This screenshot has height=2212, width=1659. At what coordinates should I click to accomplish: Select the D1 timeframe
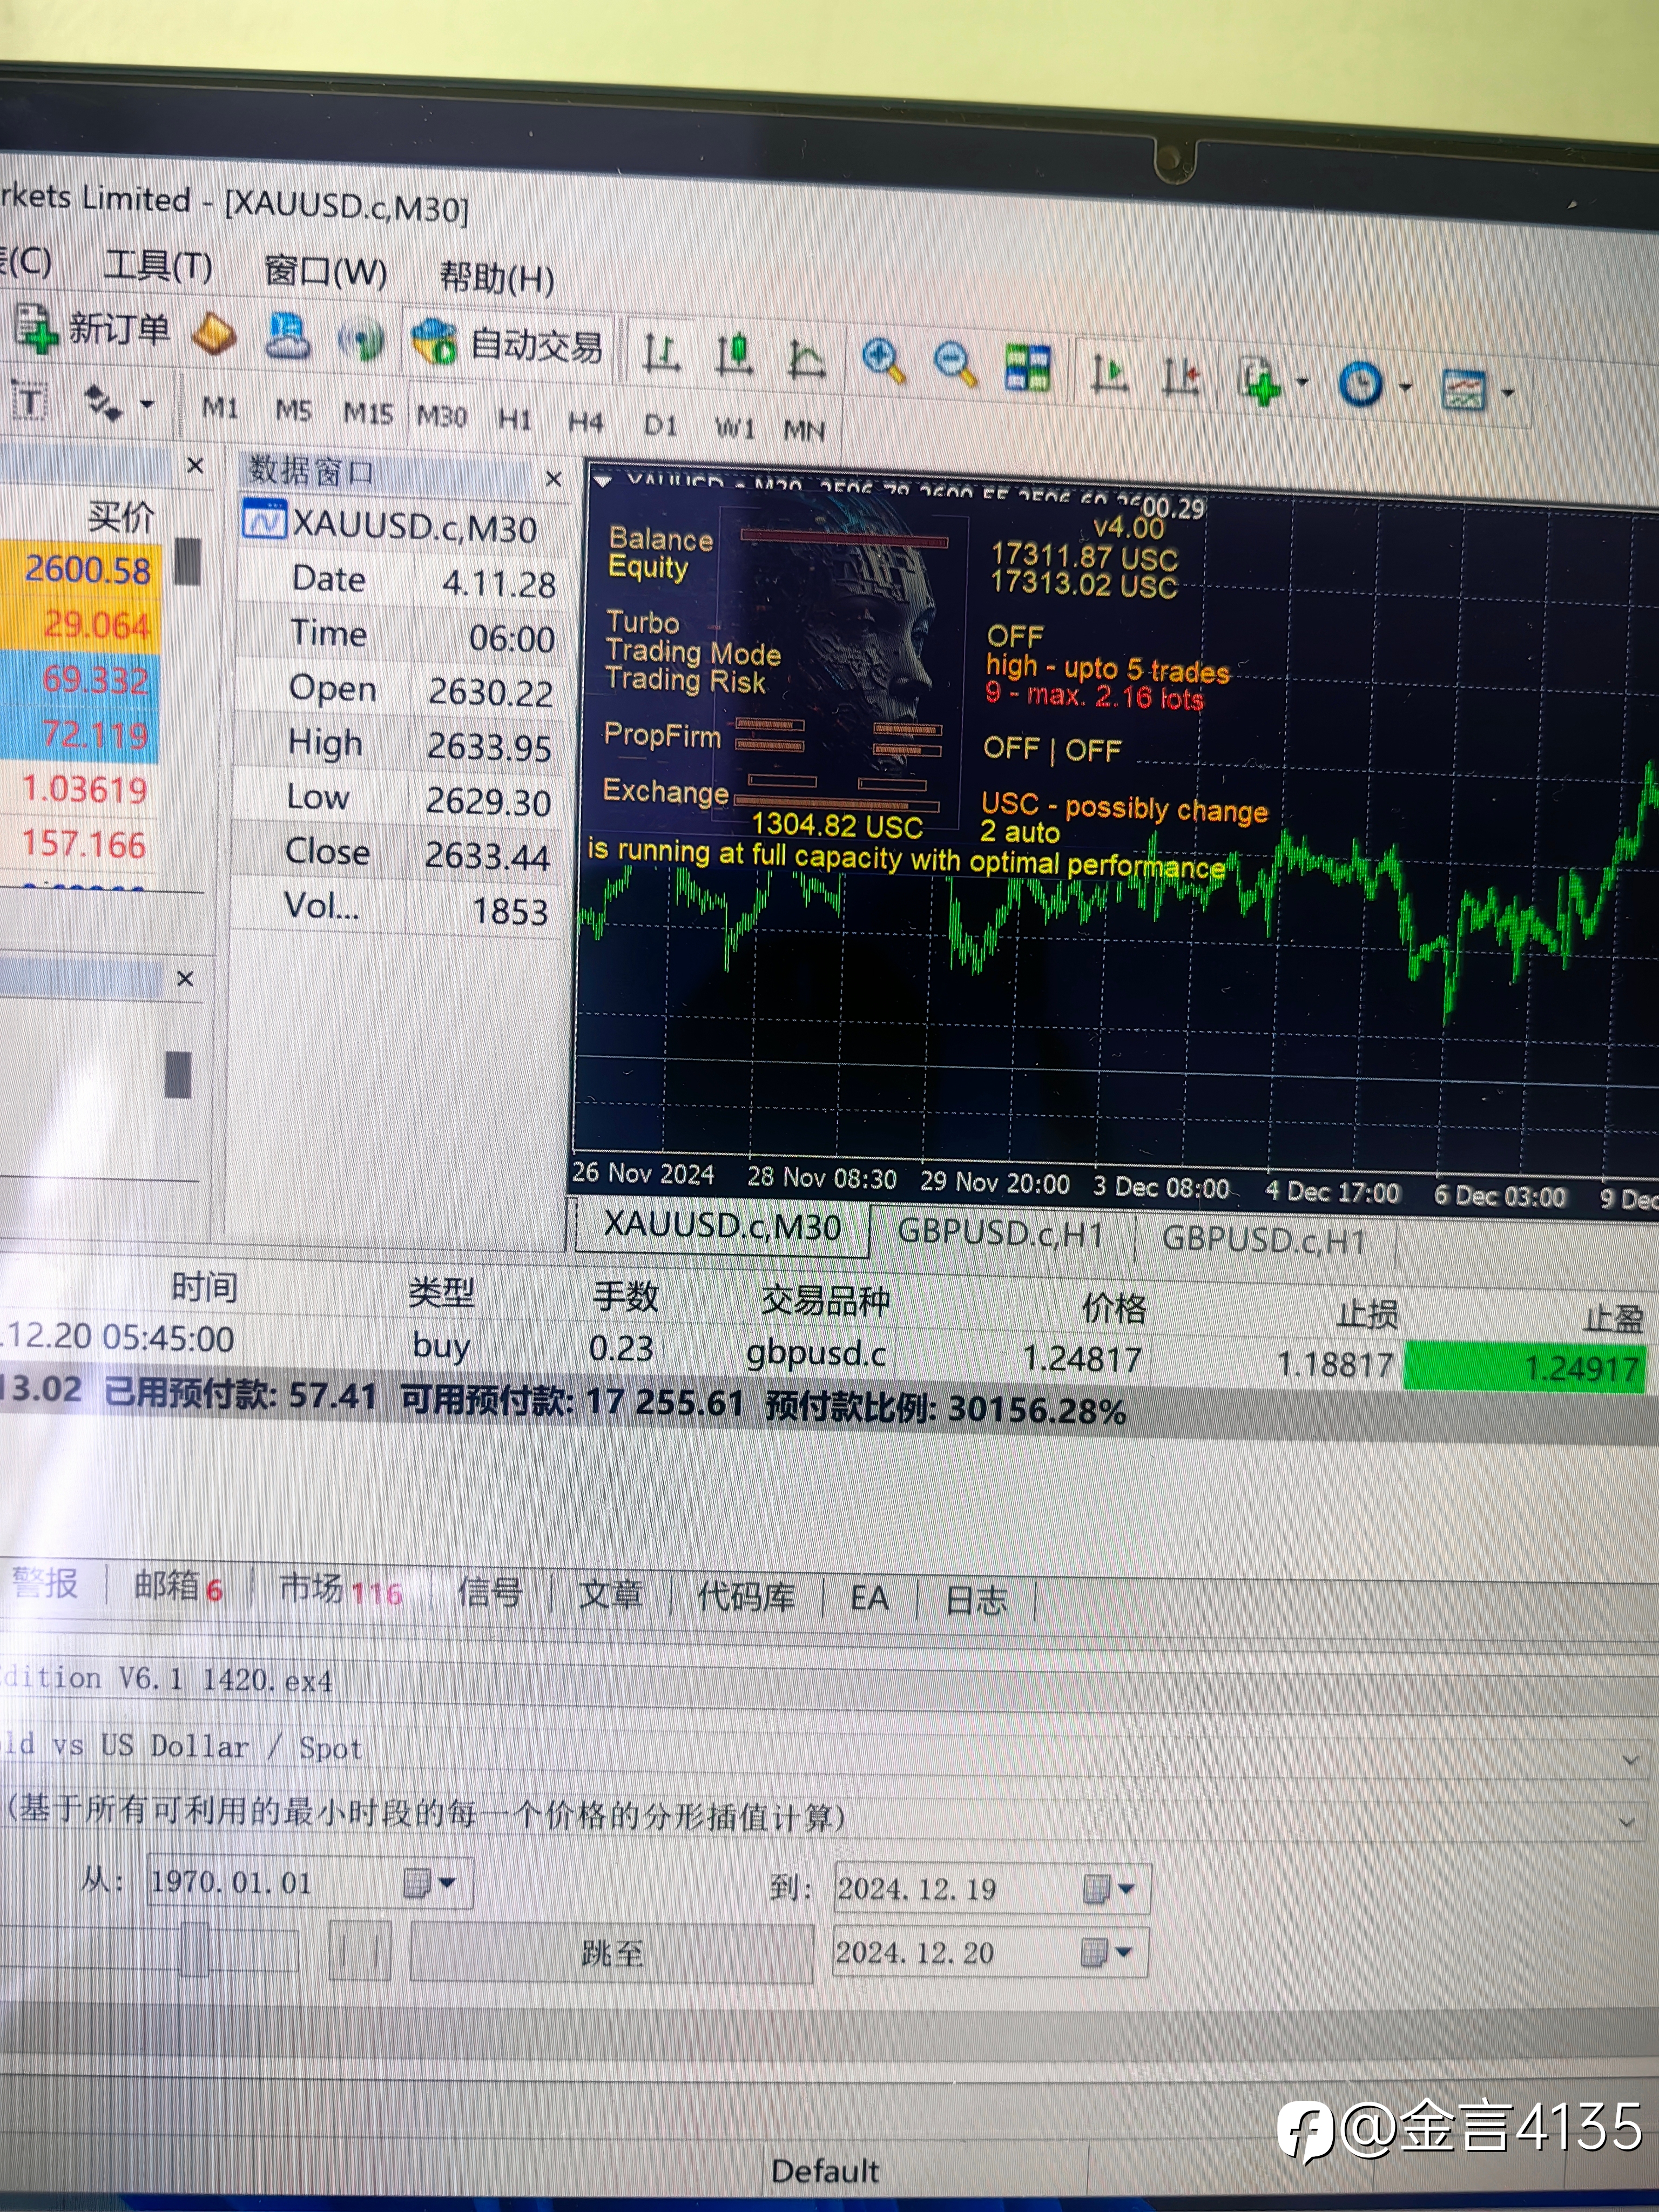tap(660, 426)
